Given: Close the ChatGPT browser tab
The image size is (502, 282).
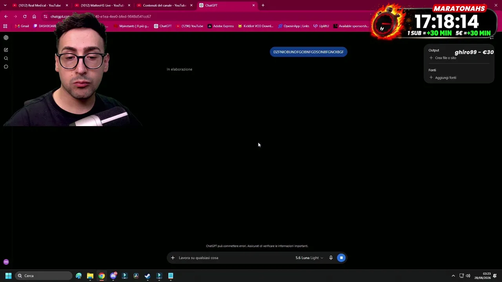Looking at the screenshot, I should (253, 5).
